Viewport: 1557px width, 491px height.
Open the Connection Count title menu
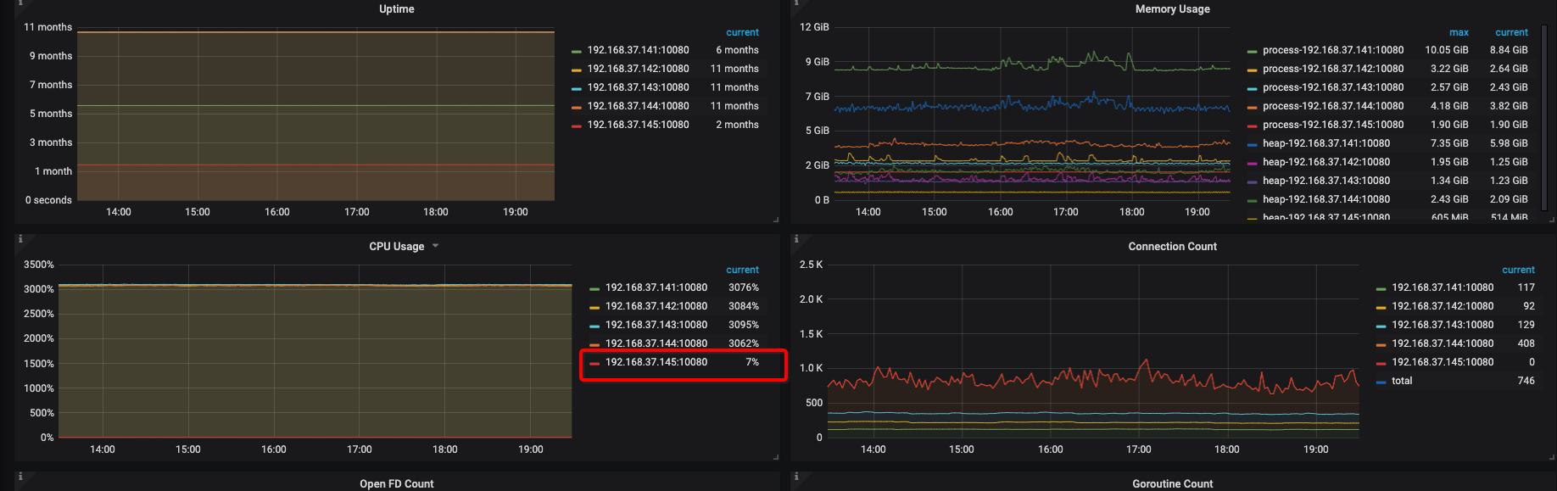click(1172, 247)
